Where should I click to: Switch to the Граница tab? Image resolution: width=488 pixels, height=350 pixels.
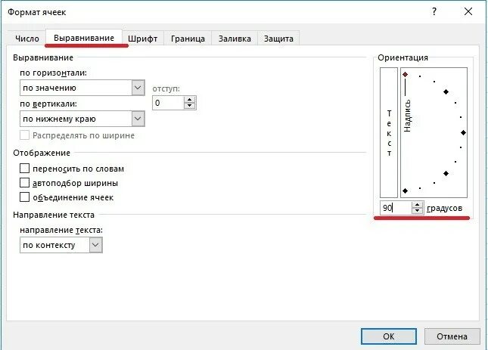click(188, 39)
